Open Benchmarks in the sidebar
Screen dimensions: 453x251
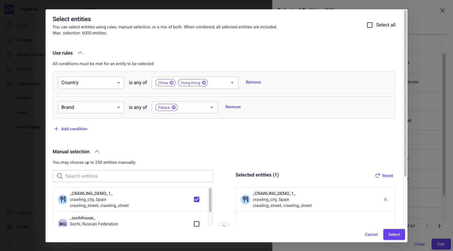coord(29,127)
